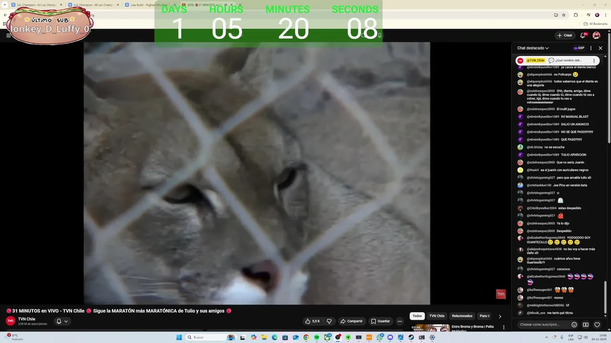
Task: Open Microsoft Store from the taskbar
Action: [x=285, y=337]
